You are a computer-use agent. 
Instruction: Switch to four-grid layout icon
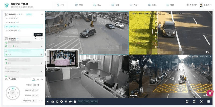pos(194,102)
